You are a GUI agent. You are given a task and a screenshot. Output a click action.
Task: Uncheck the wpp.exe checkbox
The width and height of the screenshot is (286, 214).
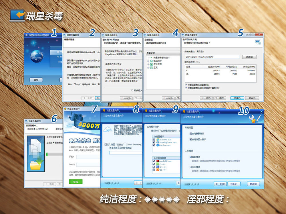click(x=154, y=170)
